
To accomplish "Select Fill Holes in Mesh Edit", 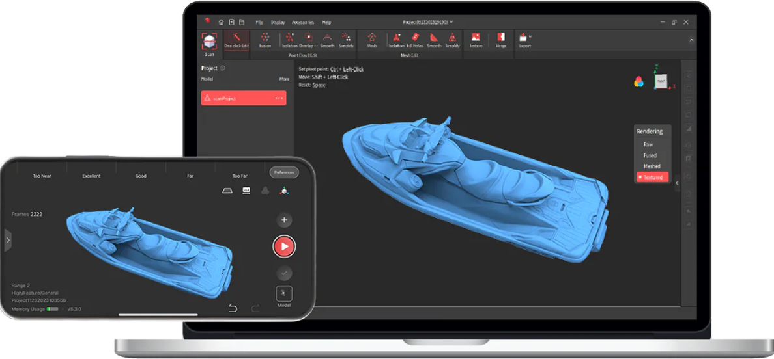I will [414, 39].
